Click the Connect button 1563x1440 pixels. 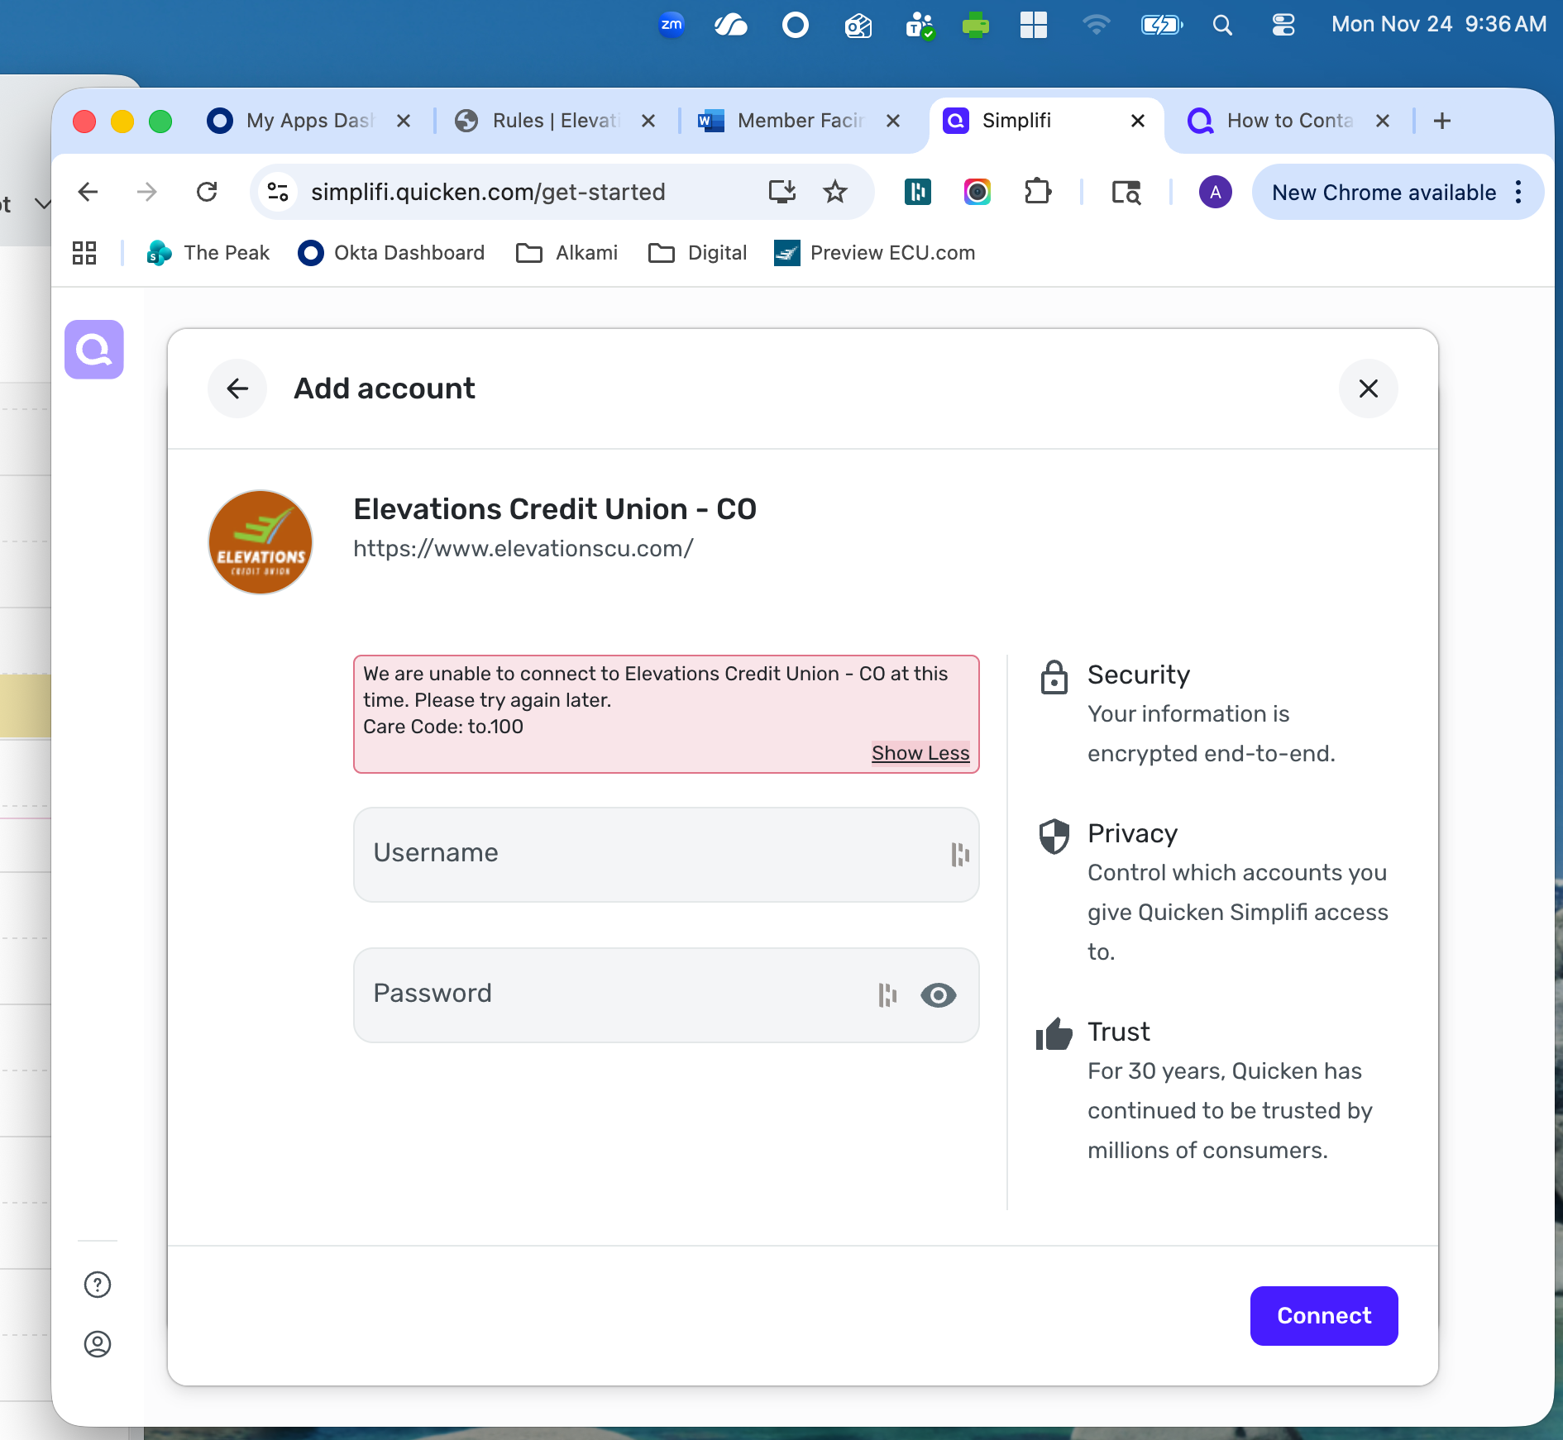pos(1324,1316)
